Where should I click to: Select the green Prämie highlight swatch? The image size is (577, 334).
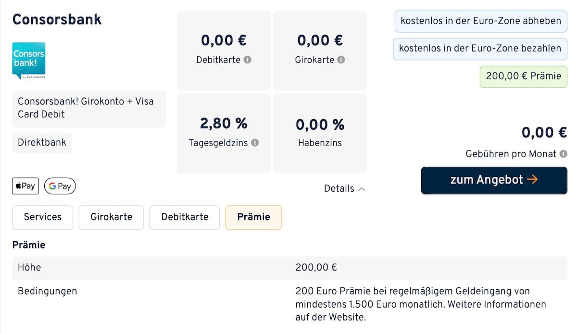tap(523, 76)
